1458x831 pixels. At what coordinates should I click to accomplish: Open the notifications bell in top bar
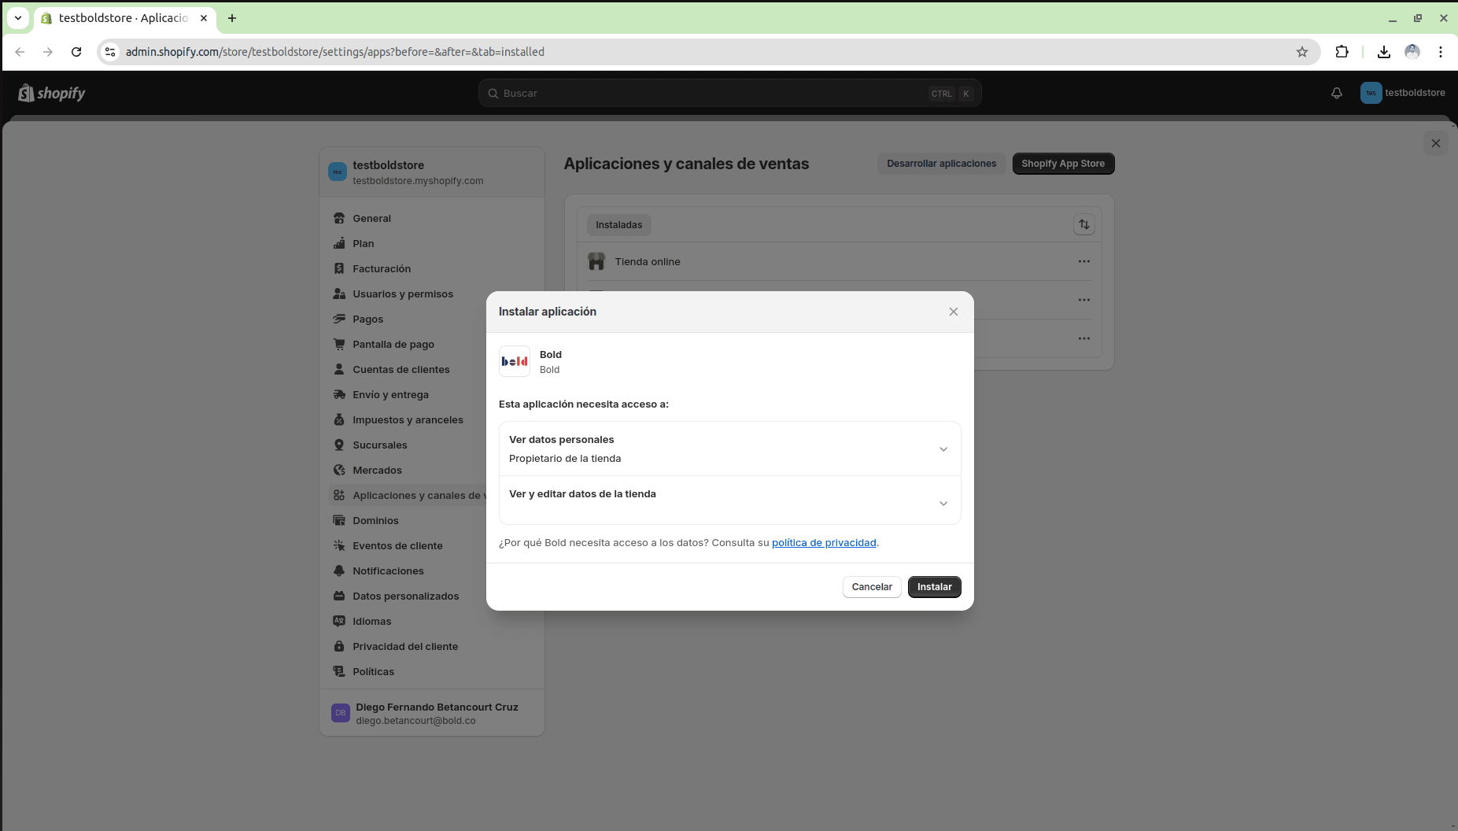pyautogui.click(x=1336, y=93)
